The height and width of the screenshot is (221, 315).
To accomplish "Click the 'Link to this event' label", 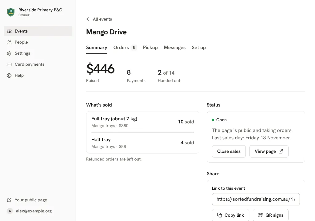I will tap(229, 188).
